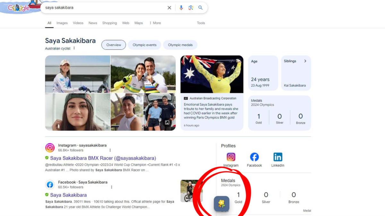The image size is (385, 216).
Task: Select the Overview chip
Action: pyautogui.click(x=114, y=45)
